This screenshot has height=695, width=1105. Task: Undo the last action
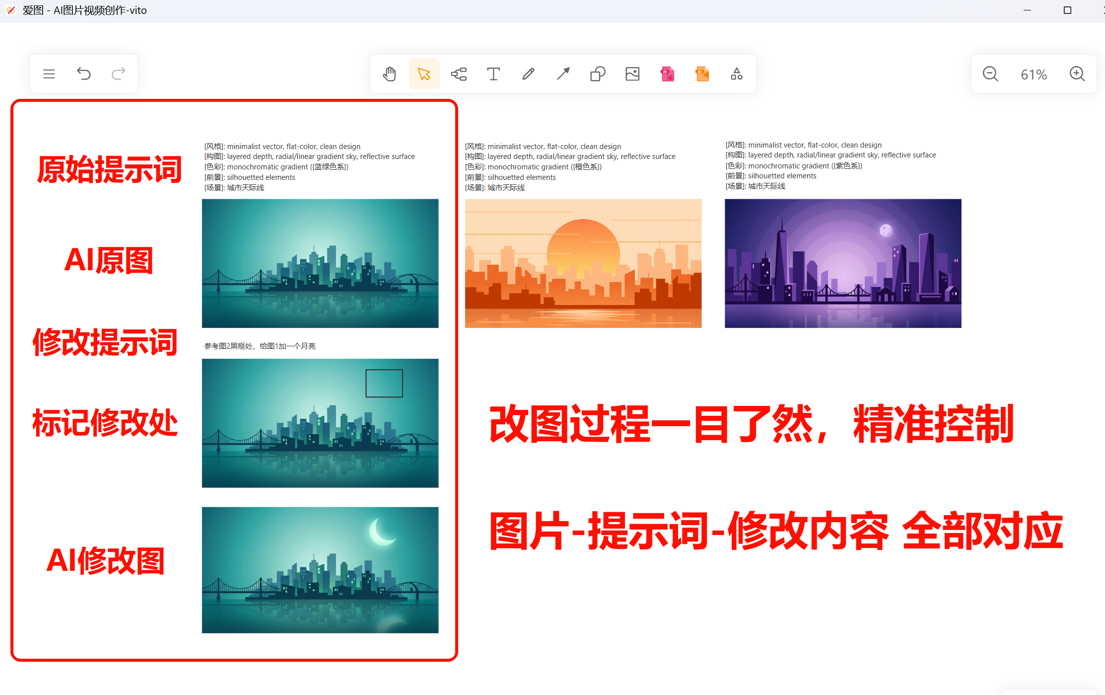click(83, 74)
